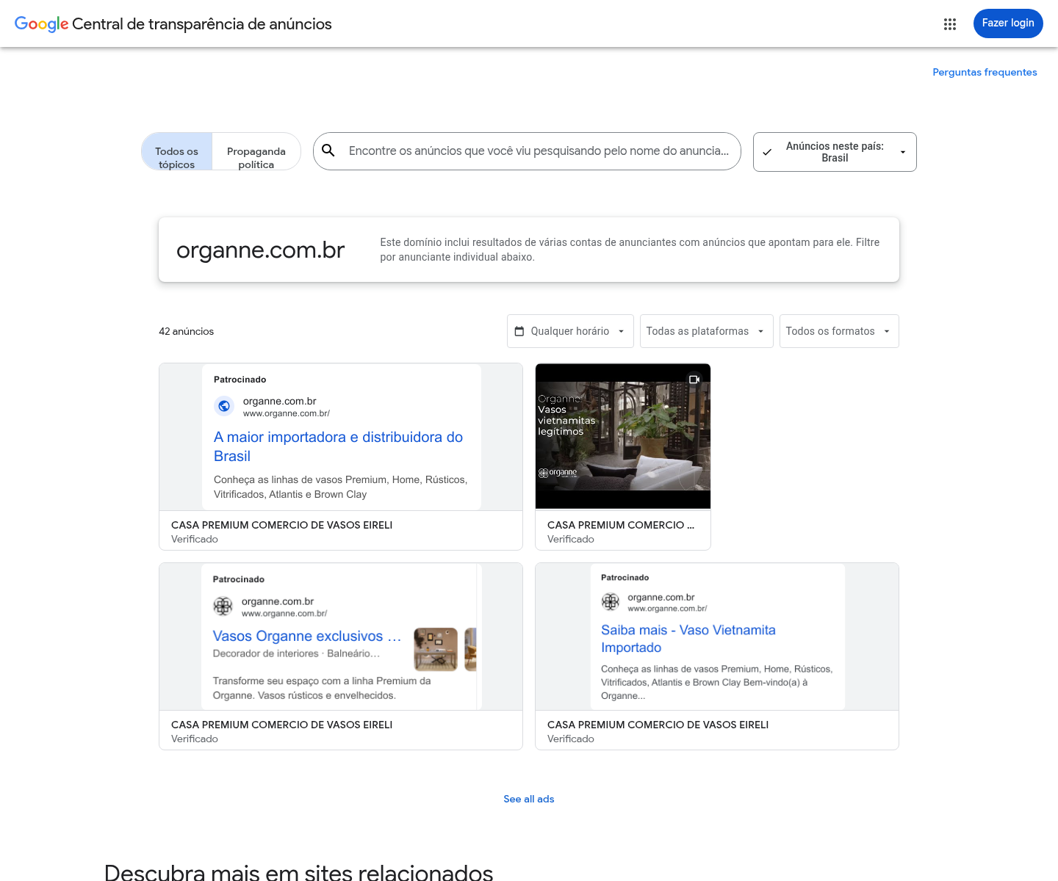
Task: Click the product image in Vasos Organne ad
Action: (x=436, y=649)
